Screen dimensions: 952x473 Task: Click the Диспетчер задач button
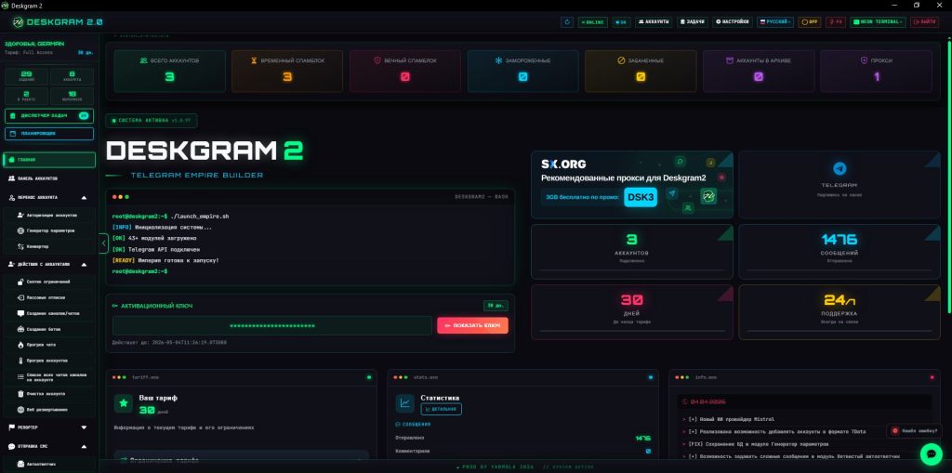coord(49,115)
